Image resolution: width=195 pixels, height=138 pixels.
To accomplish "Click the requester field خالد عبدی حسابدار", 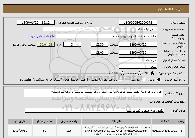I will [106, 36].
